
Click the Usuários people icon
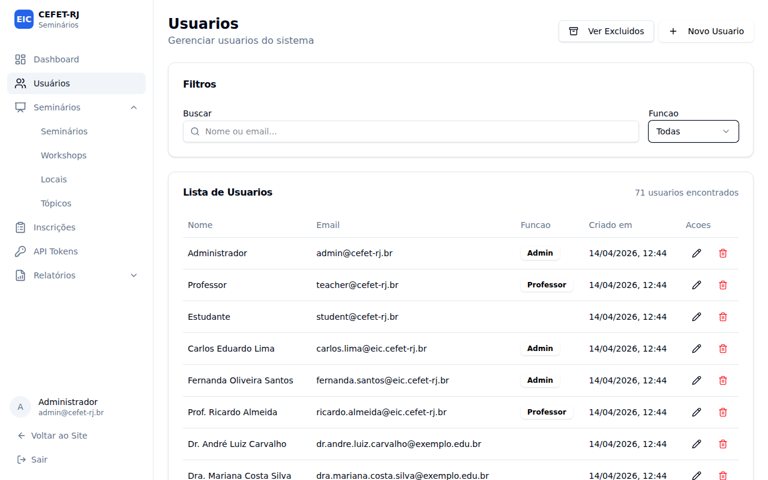pyautogui.click(x=20, y=83)
